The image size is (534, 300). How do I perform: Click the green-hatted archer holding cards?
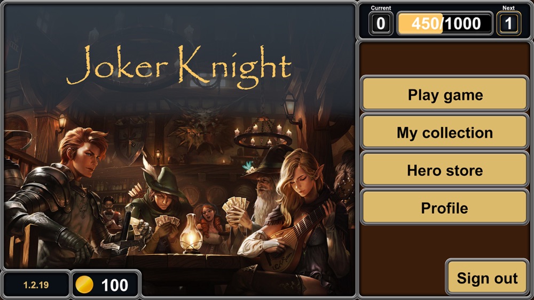pyautogui.click(x=160, y=207)
